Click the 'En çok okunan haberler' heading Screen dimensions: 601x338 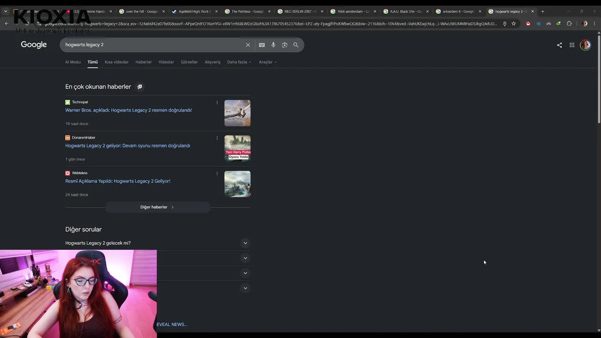98,87
